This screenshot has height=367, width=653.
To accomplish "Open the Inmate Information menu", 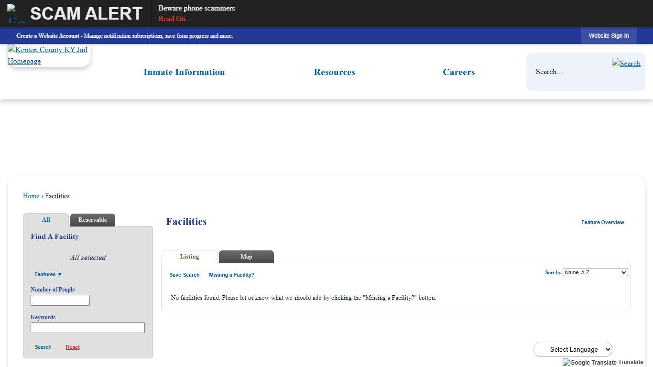I will [184, 72].
